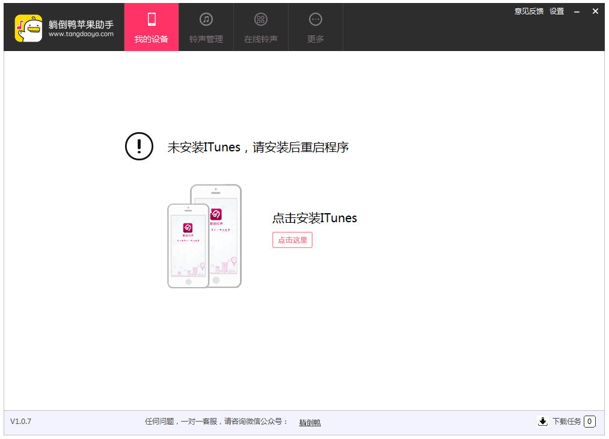The image size is (609, 439).
Task: Switch to 铃声管理 tab
Action: tap(206, 27)
